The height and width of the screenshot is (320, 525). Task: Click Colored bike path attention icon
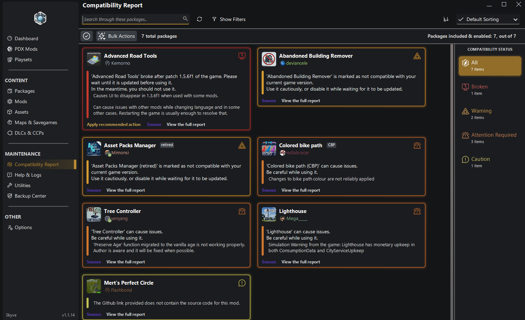point(417,145)
